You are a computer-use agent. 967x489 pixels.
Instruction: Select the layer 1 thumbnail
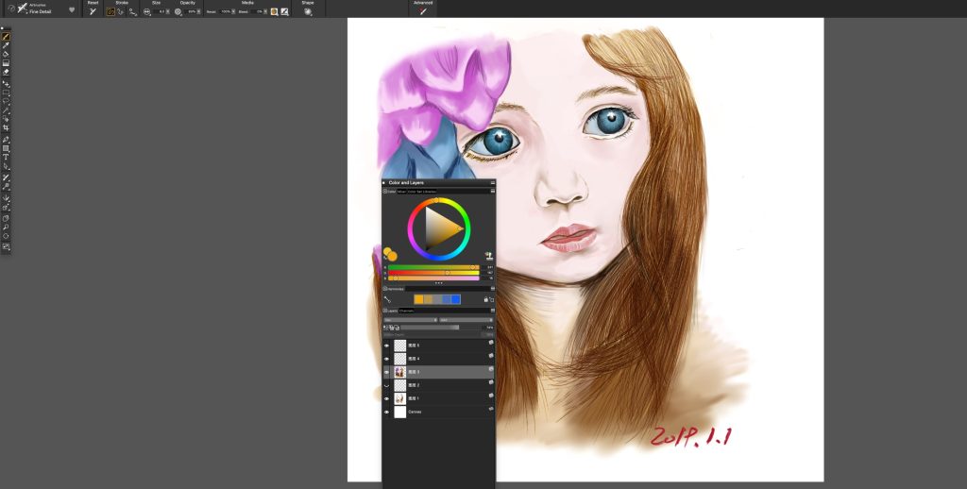400,398
